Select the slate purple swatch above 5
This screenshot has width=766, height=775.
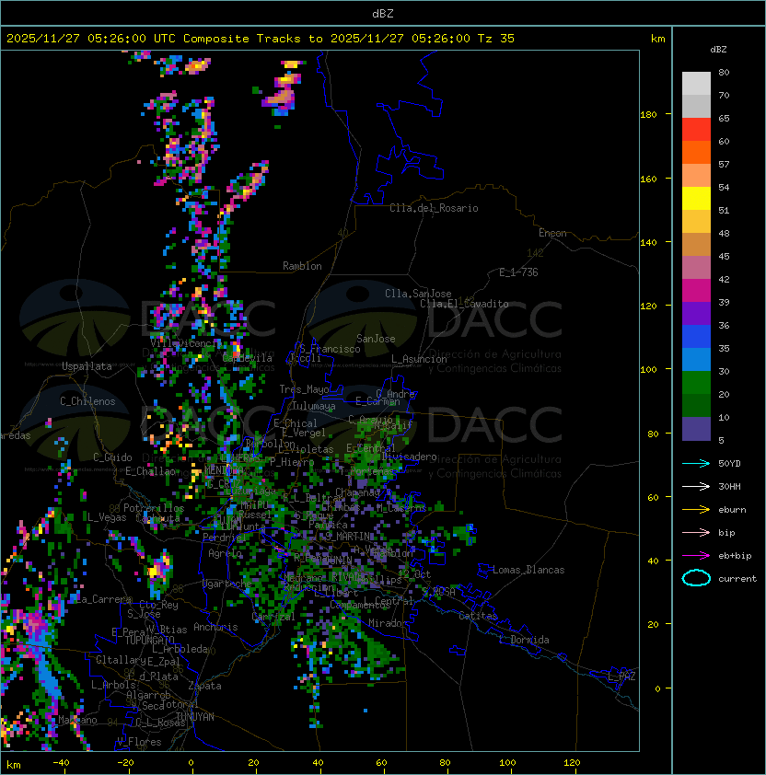[696, 429]
